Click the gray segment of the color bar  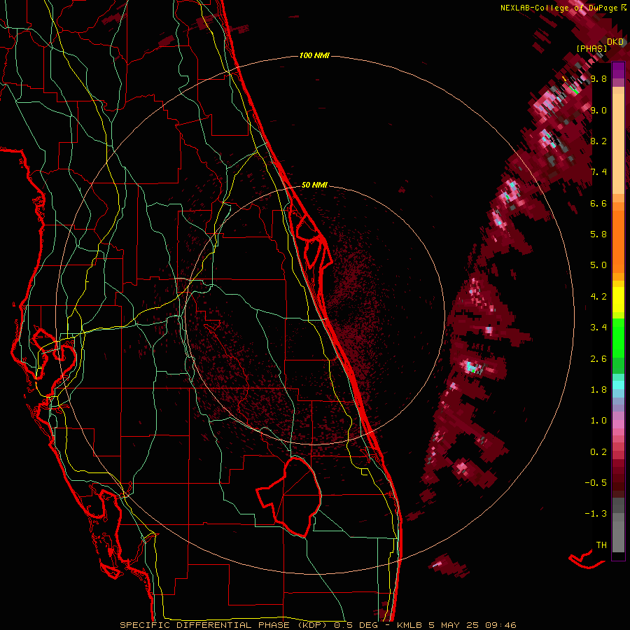tap(618, 524)
